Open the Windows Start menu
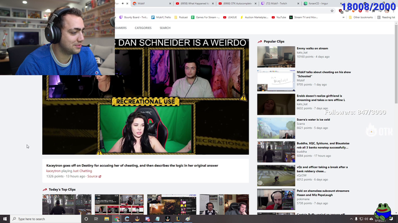Screen dimensions: 398x223 [x=5, y=219]
